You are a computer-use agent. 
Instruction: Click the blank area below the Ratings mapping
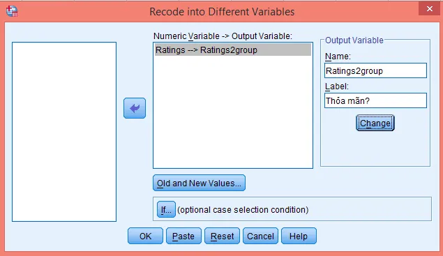(233, 112)
